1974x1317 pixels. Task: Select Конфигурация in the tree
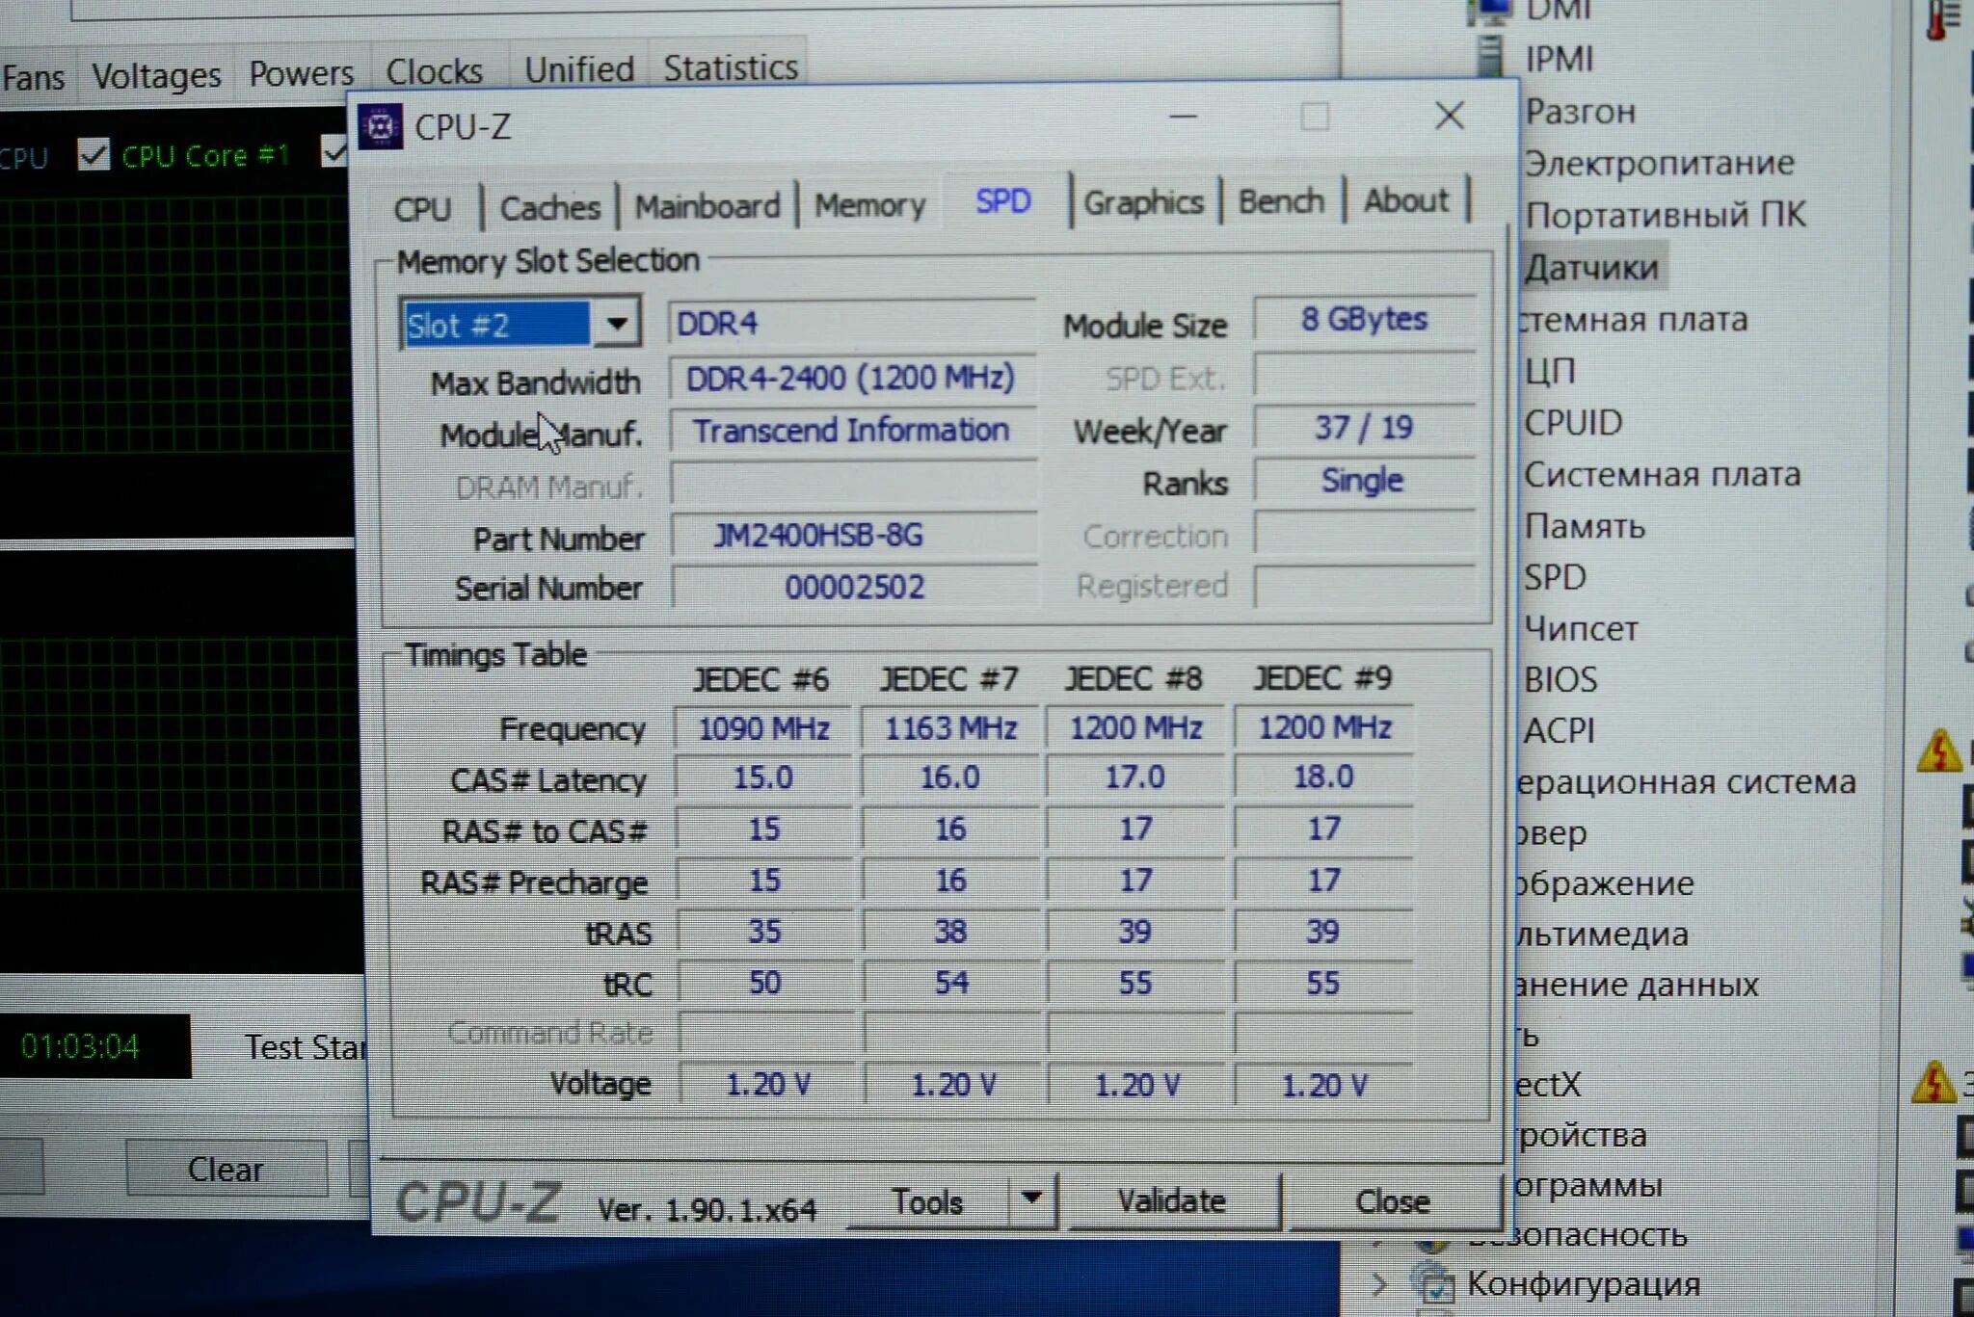(x=1583, y=1284)
